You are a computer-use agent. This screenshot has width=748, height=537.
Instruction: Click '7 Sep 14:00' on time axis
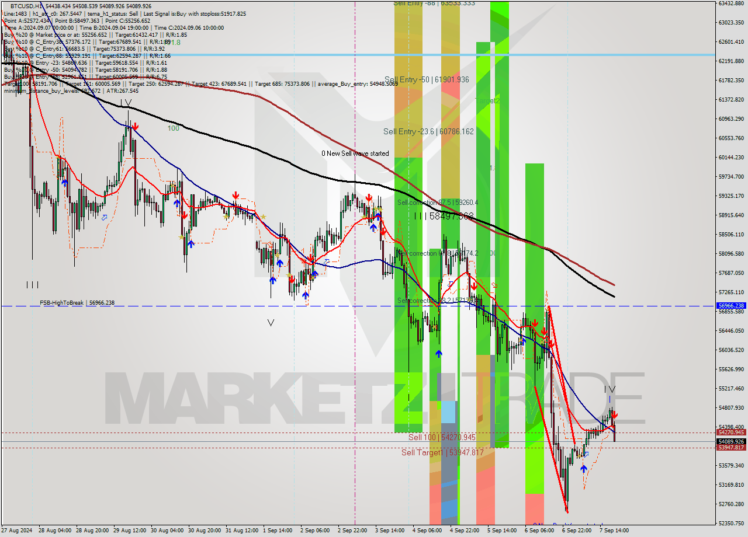(x=614, y=531)
